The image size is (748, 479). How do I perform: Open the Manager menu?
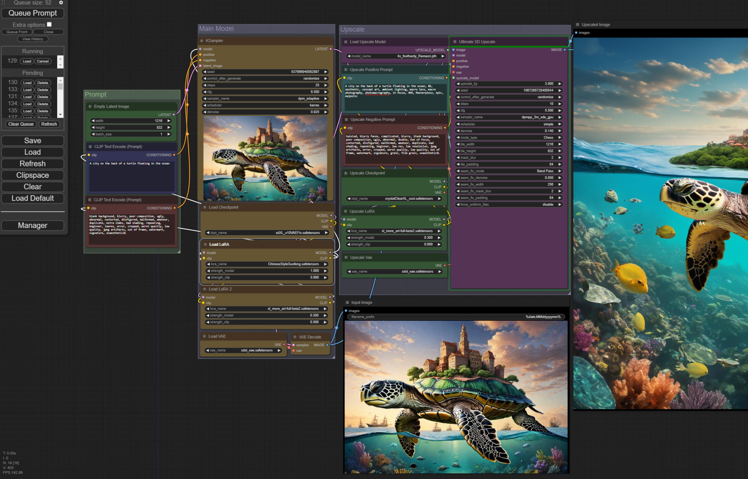pos(33,225)
